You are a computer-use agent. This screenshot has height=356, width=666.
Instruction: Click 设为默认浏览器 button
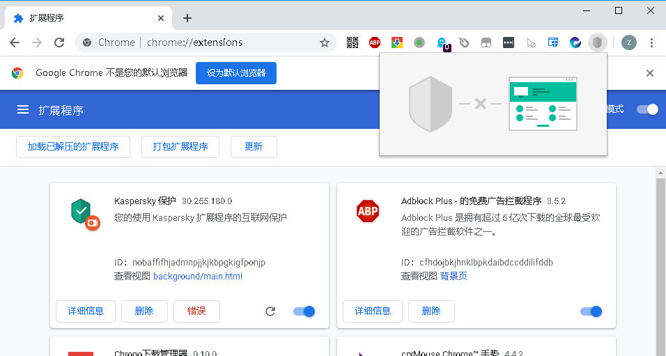[x=236, y=73]
